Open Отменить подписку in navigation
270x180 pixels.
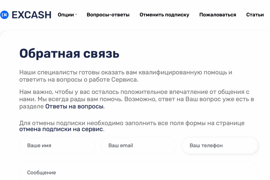(164, 15)
